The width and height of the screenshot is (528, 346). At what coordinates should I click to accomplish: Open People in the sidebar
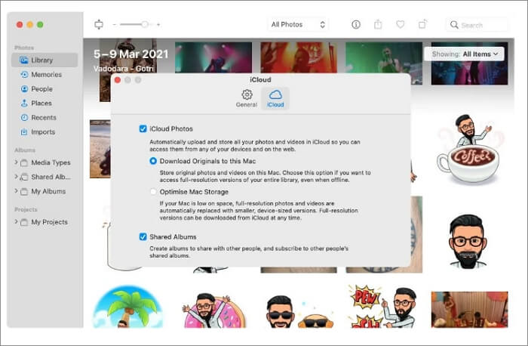45,89
